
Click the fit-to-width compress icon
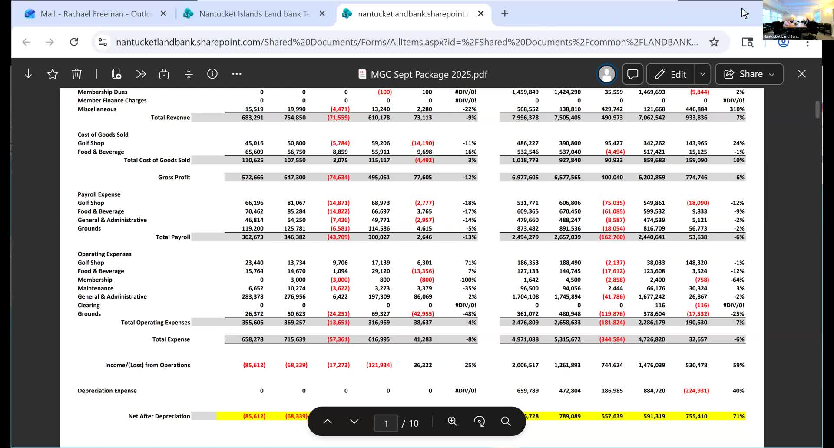pos(189,74)
